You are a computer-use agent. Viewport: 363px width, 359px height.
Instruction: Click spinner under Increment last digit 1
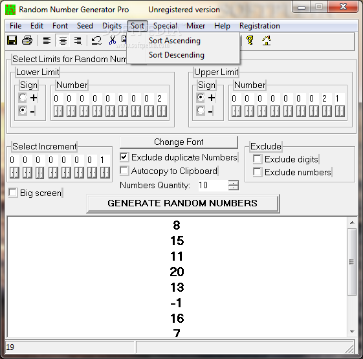pos(105,173)
